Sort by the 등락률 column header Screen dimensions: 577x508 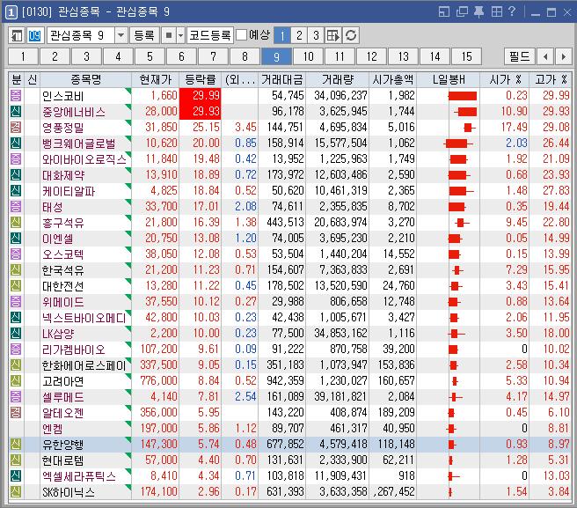201,79
